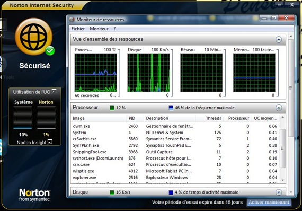Click the Norton from symantec logo
This screenshot has width=302, height=211.
tap(34, 195)
